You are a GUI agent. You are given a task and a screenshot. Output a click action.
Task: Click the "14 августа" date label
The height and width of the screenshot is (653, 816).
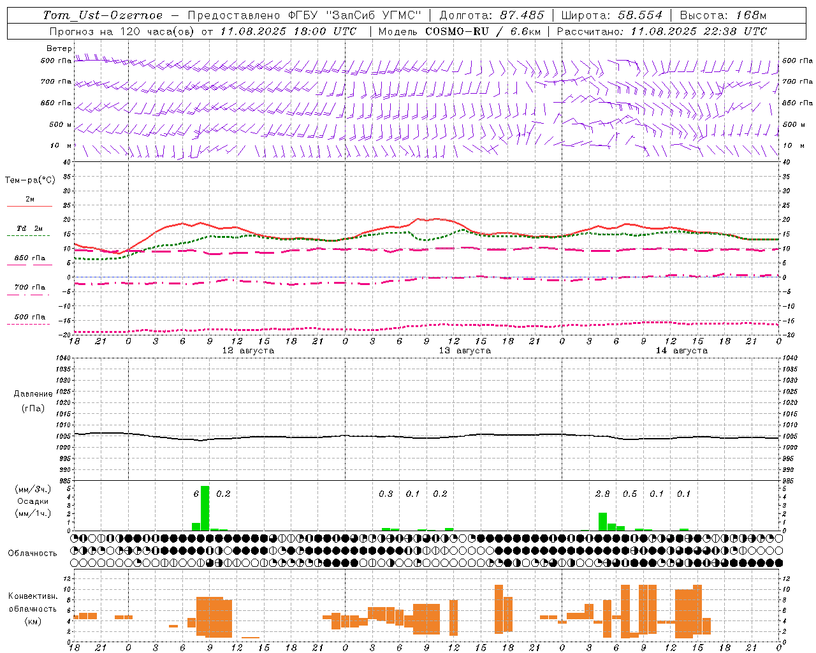(x=681, y=351)
